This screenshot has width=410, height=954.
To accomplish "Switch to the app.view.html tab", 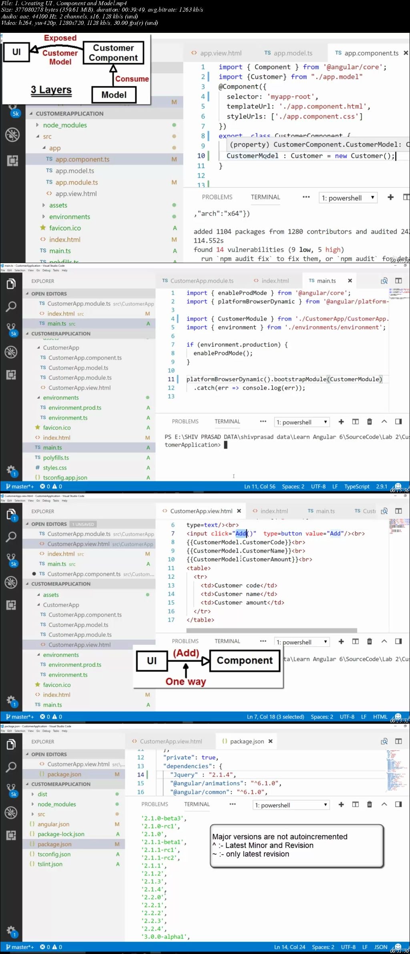I will 216,53.
